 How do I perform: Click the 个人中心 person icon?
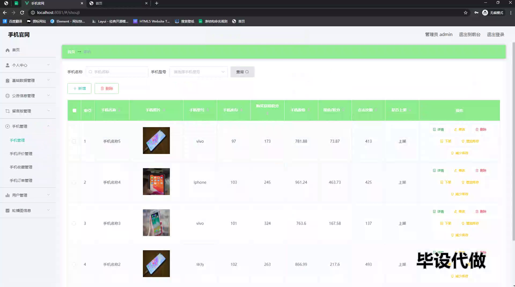click(x=8, y=65)
